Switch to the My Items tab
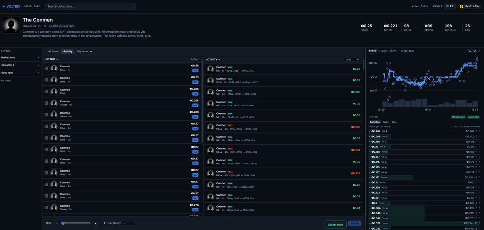 [85, 52]
